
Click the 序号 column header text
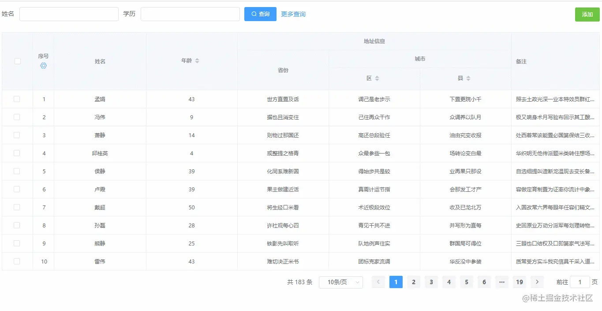click(x=43, y=56)
